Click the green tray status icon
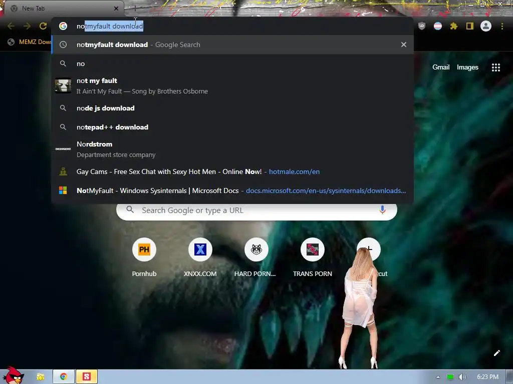513x384 pixels. coord(450,377)
